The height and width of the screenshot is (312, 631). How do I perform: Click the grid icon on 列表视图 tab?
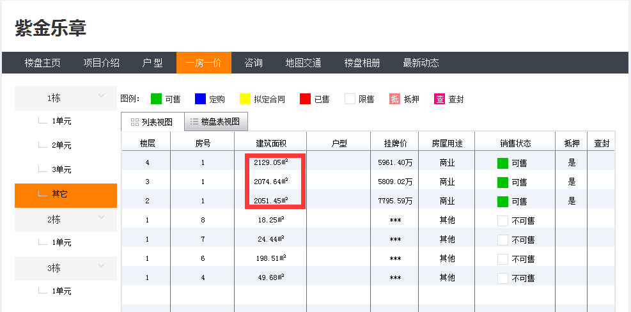[134, 121]
